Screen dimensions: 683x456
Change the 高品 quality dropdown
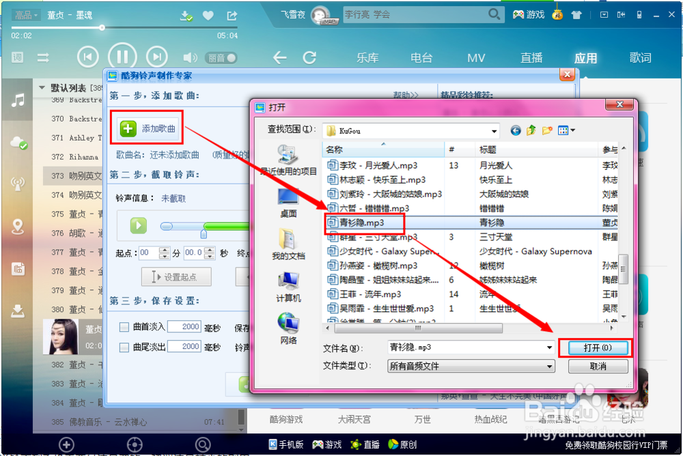coord(26,15)
